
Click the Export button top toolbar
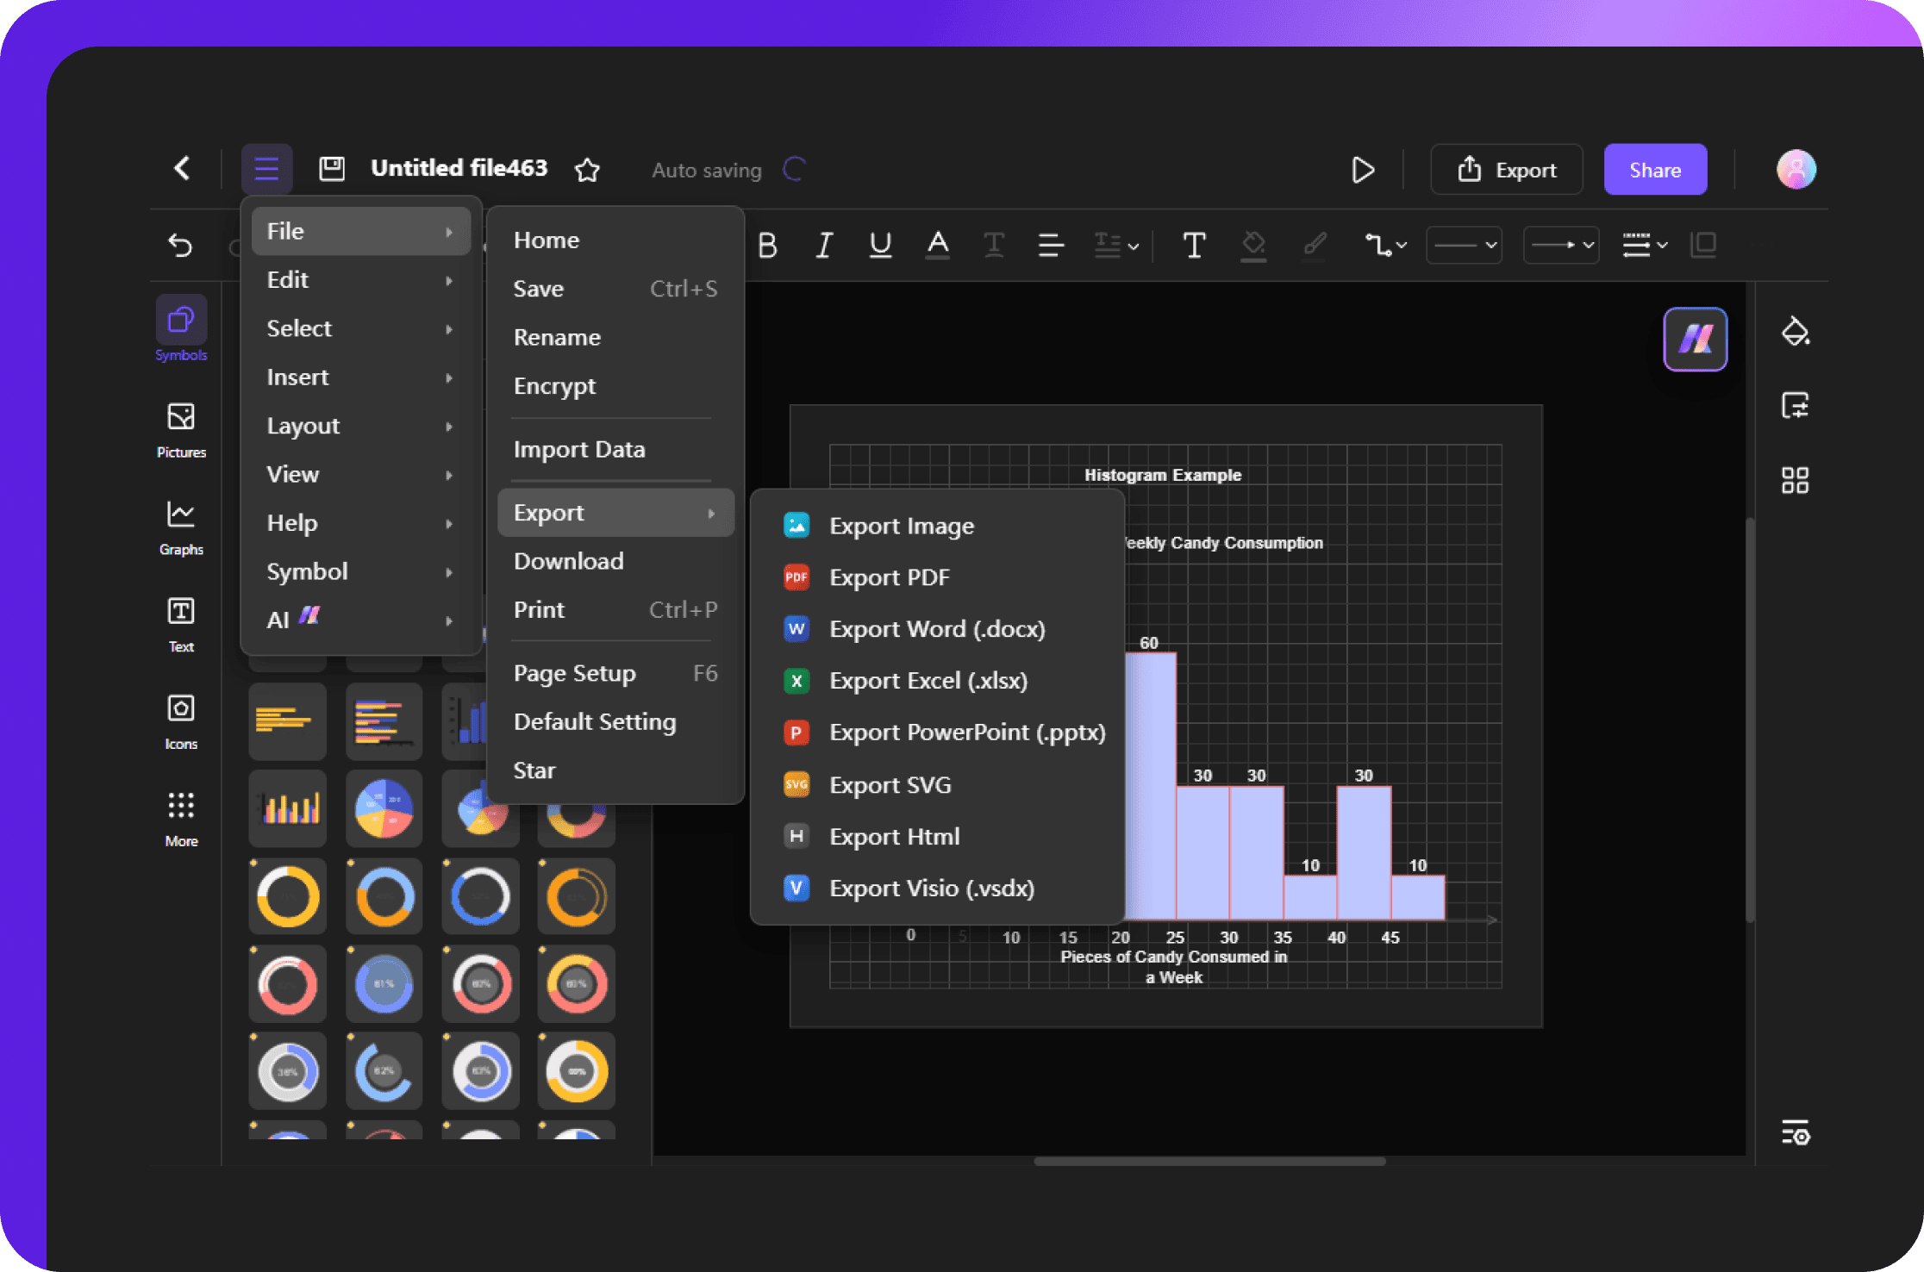(x=1509, y=169)
